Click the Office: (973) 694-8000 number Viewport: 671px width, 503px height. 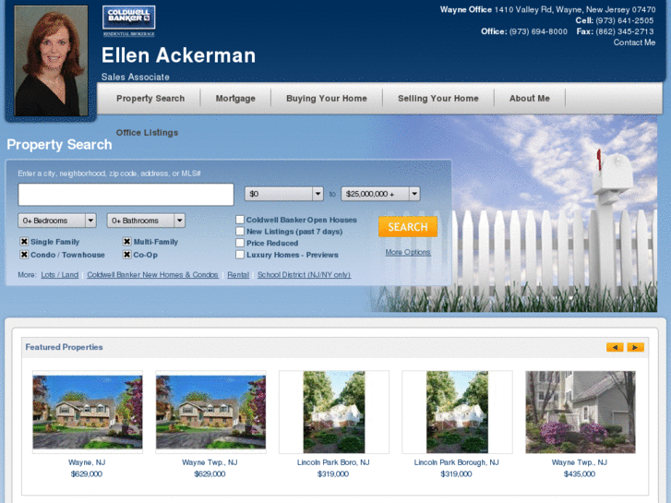(524, 31)
